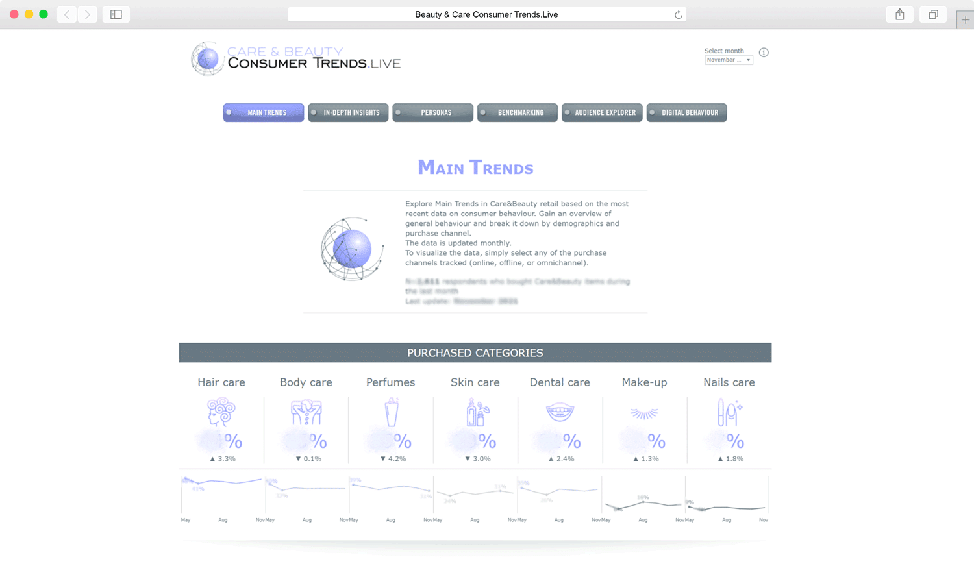Viewport: 974px width, 566px height.
Task: Click the Nails care polish icon
Action: 729,412
